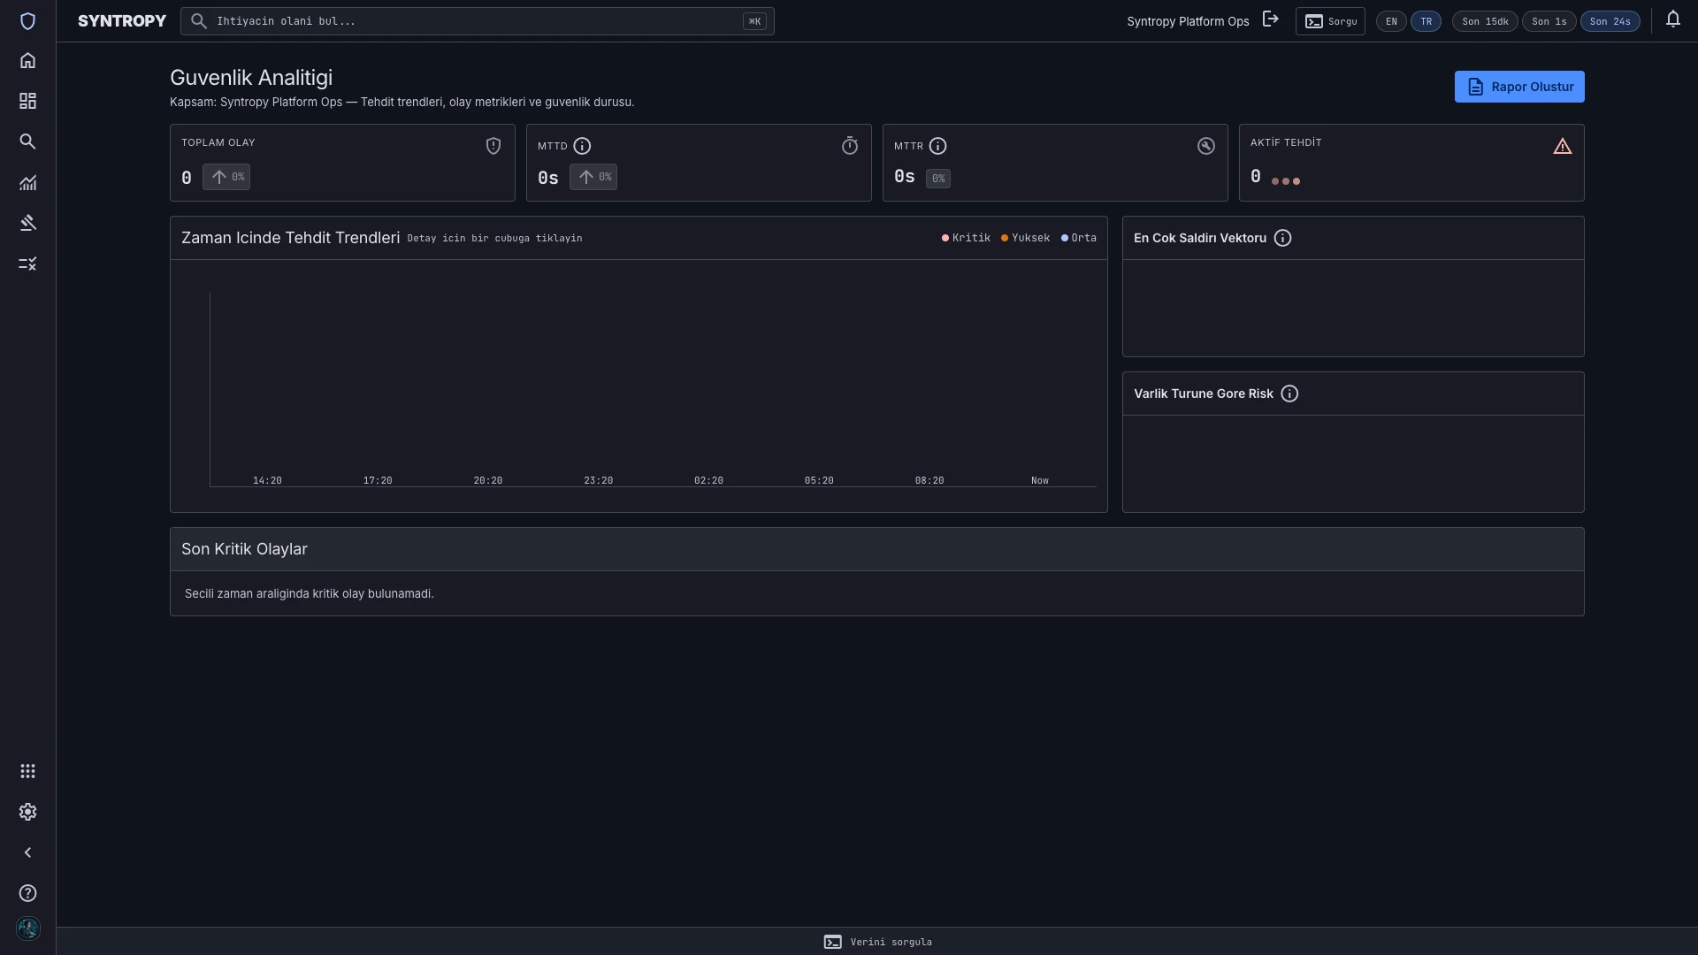Click the 23:20 chart axis label
Screen dimensions: 1698x955
[598, 481]
